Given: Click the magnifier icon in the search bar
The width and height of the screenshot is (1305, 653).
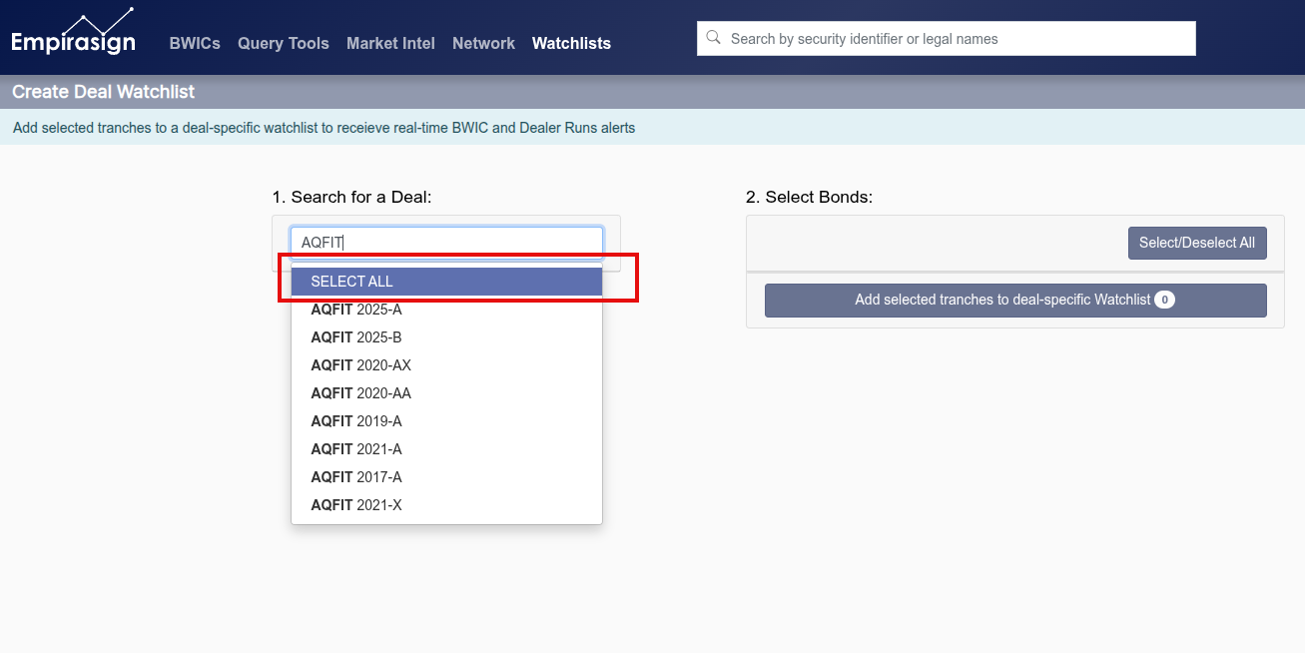Looking at the screenshot, I should [x=713, y=38].
